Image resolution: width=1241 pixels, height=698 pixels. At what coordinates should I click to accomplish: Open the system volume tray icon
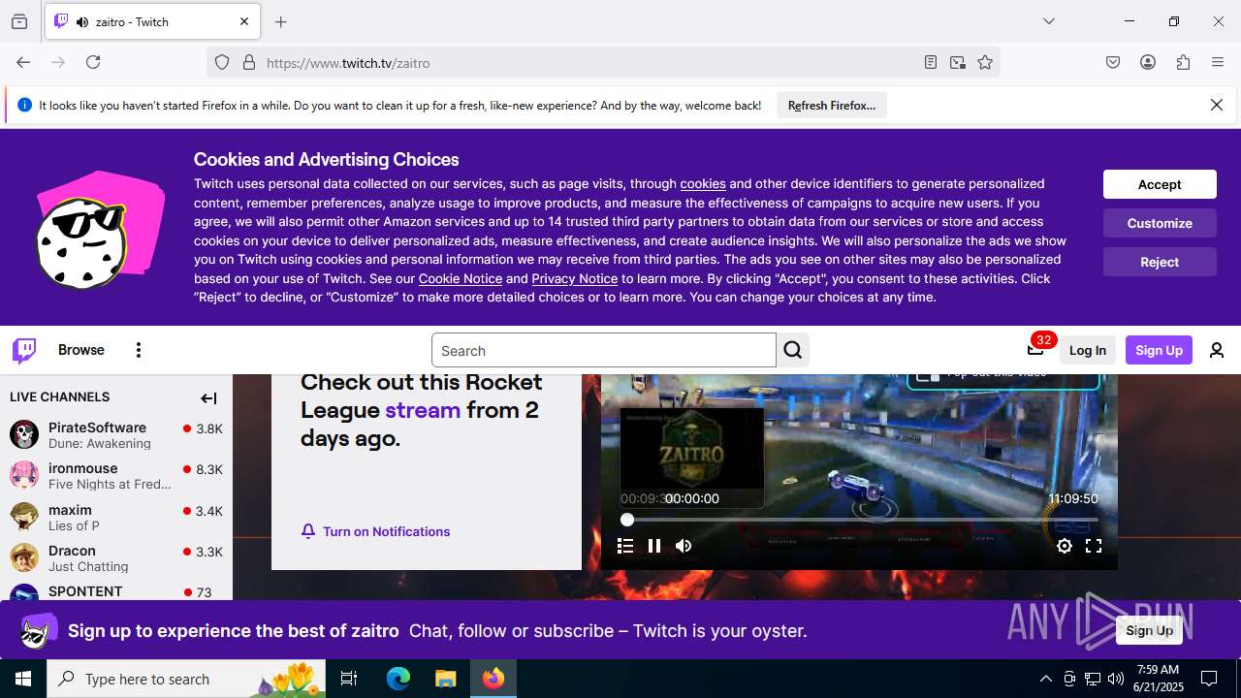[1116, 679]
